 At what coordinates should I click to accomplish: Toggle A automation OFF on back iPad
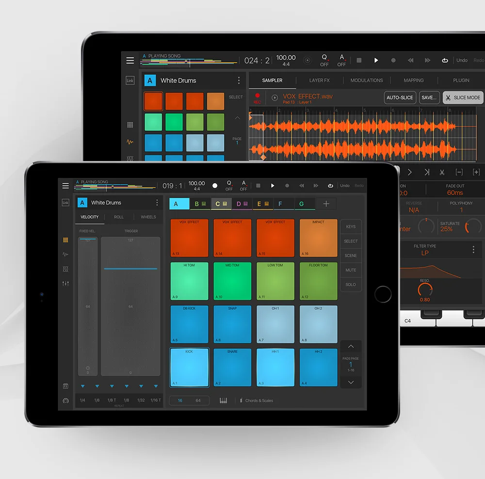[x=341, y=60]
